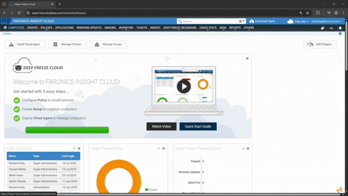Open the Quick Start Guide

pos(198,126)
